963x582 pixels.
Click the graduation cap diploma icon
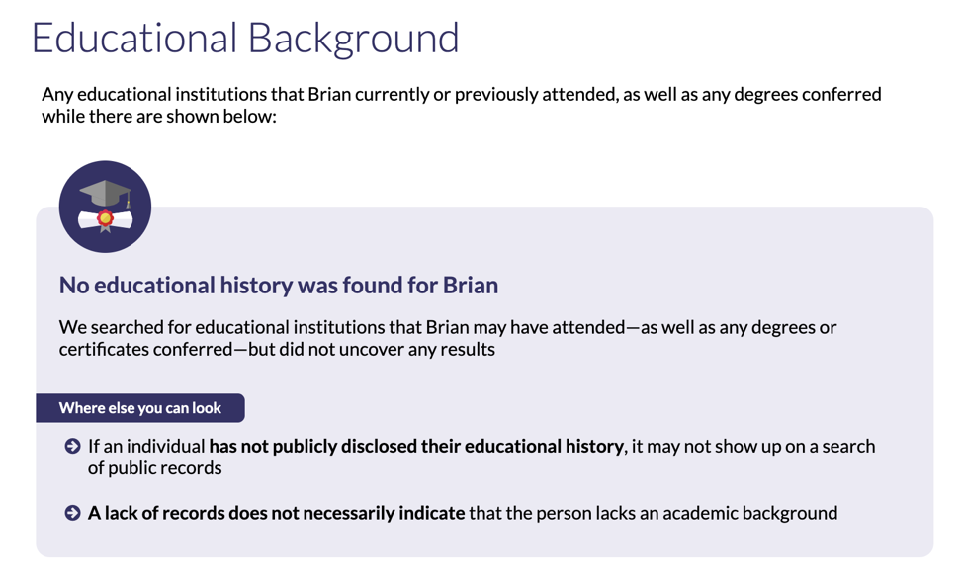click(105, 207)
